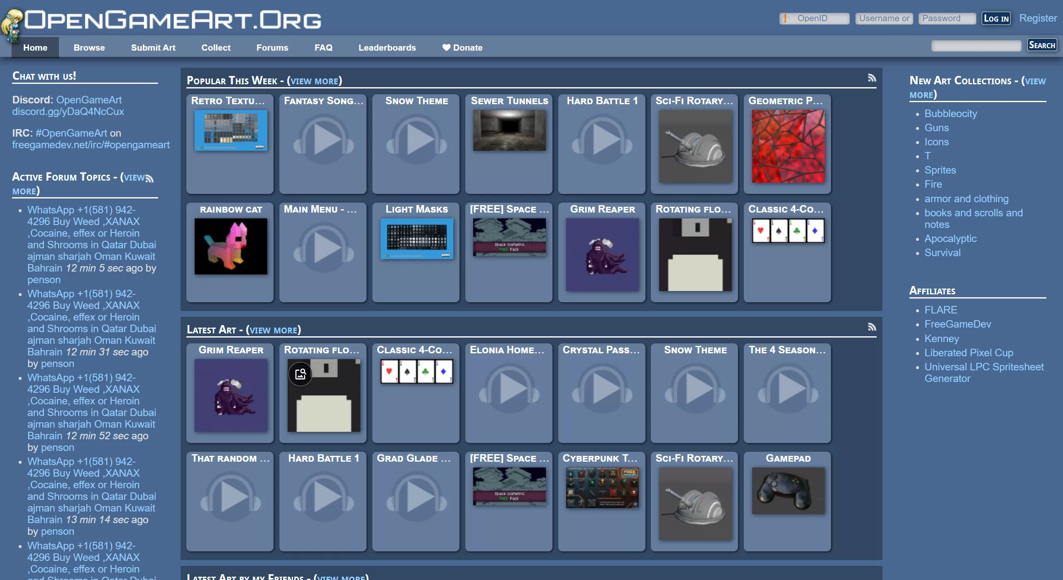Click the OpenGameArt.org site logo
This screenshot has width=1063, height=580.
(162, 21)
